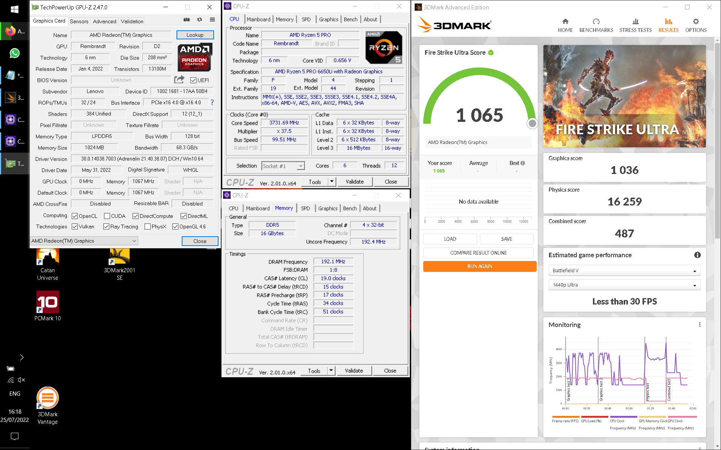721x450 pixels.
Task: Open Graphics tab in bottom CPU-Z window
Action: (x=328, y=208)
